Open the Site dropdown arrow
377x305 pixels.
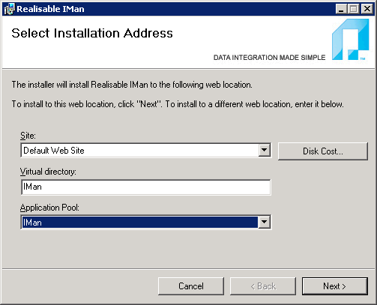(x=264, y=151)
